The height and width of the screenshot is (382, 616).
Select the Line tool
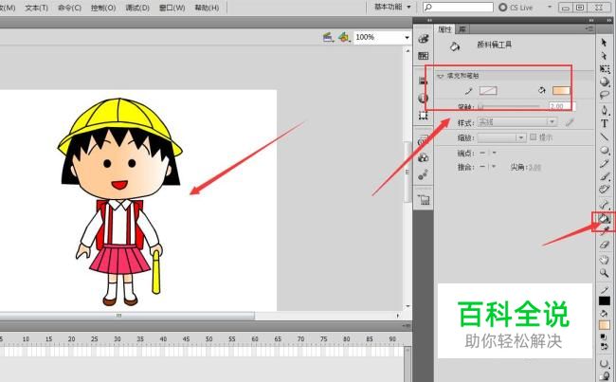[605, 137]
